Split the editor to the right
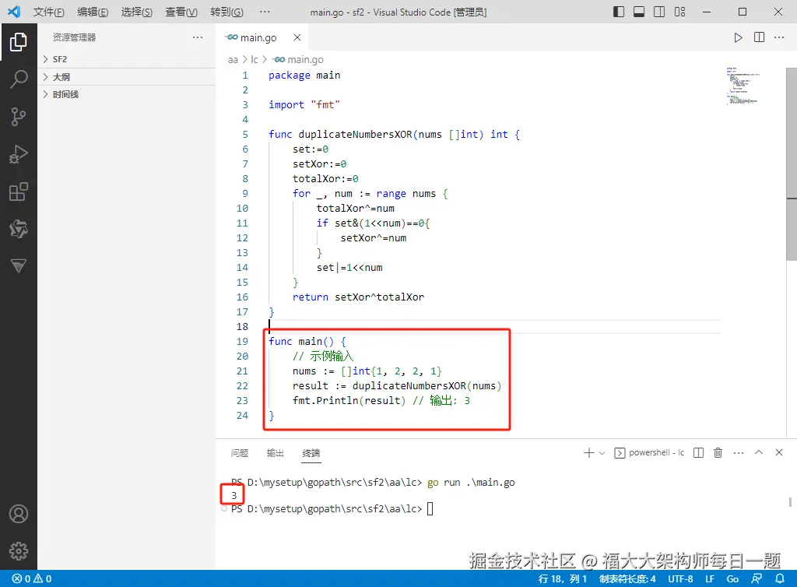797x587 pixels. click(x=759, y=37)
